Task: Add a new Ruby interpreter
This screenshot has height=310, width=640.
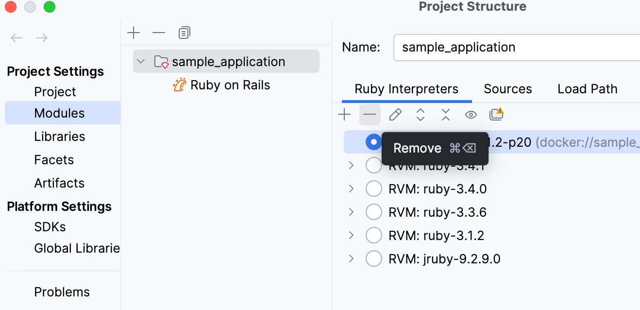Action: (x=345, y=114)
